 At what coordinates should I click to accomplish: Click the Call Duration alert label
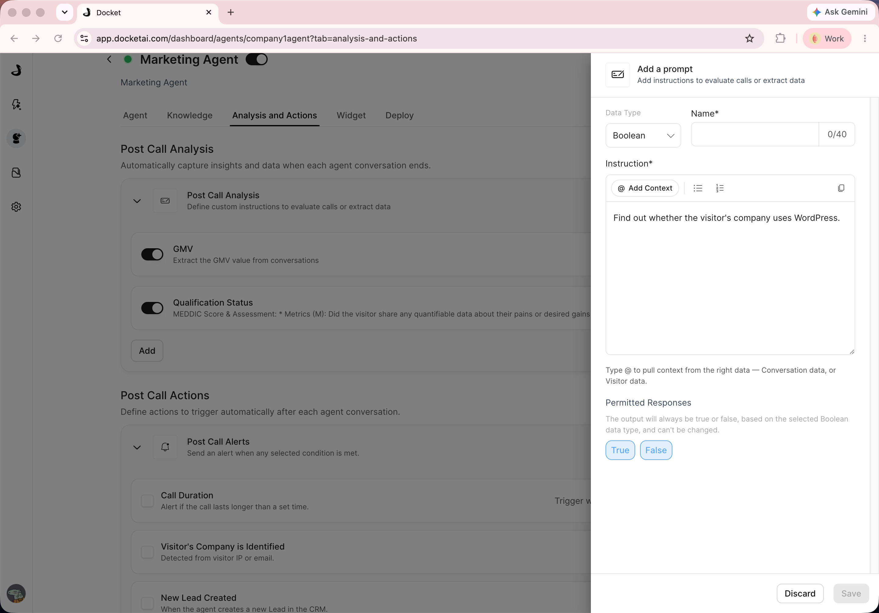(x=187, y=495)
